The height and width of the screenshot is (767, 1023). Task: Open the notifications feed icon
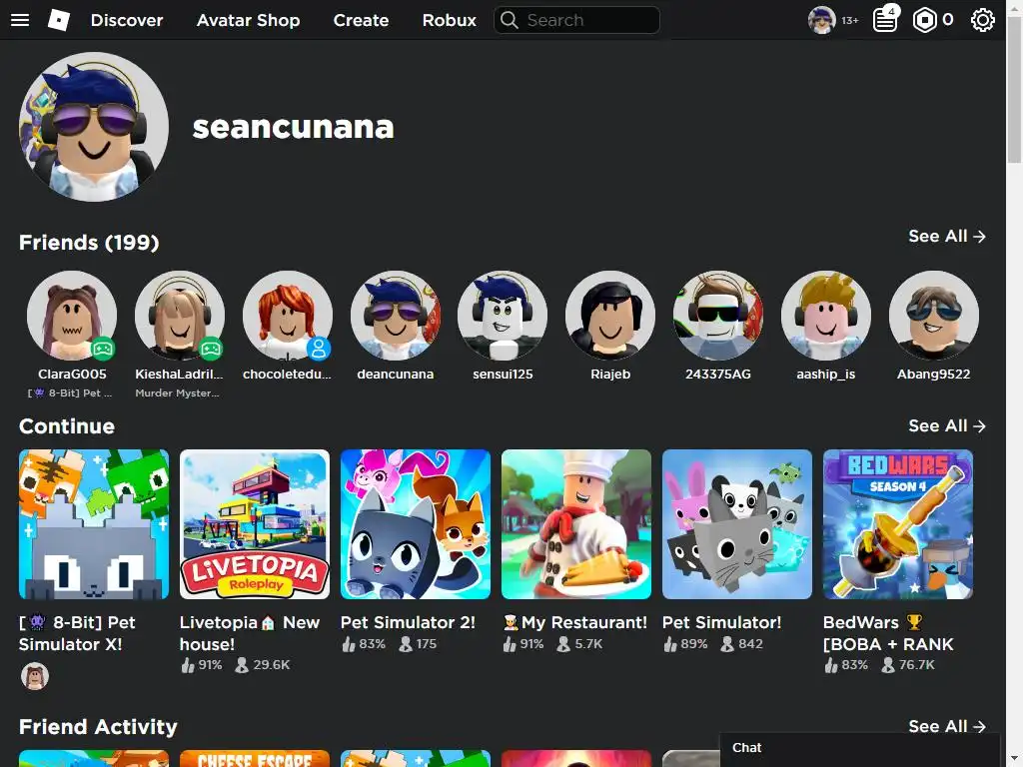[x=885, y=20]
